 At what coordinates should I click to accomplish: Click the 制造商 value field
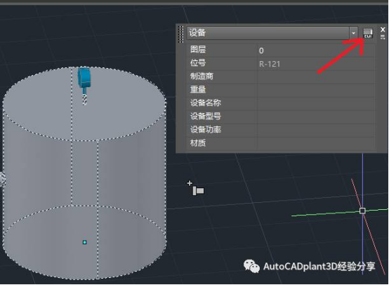[x=316, y=77]
